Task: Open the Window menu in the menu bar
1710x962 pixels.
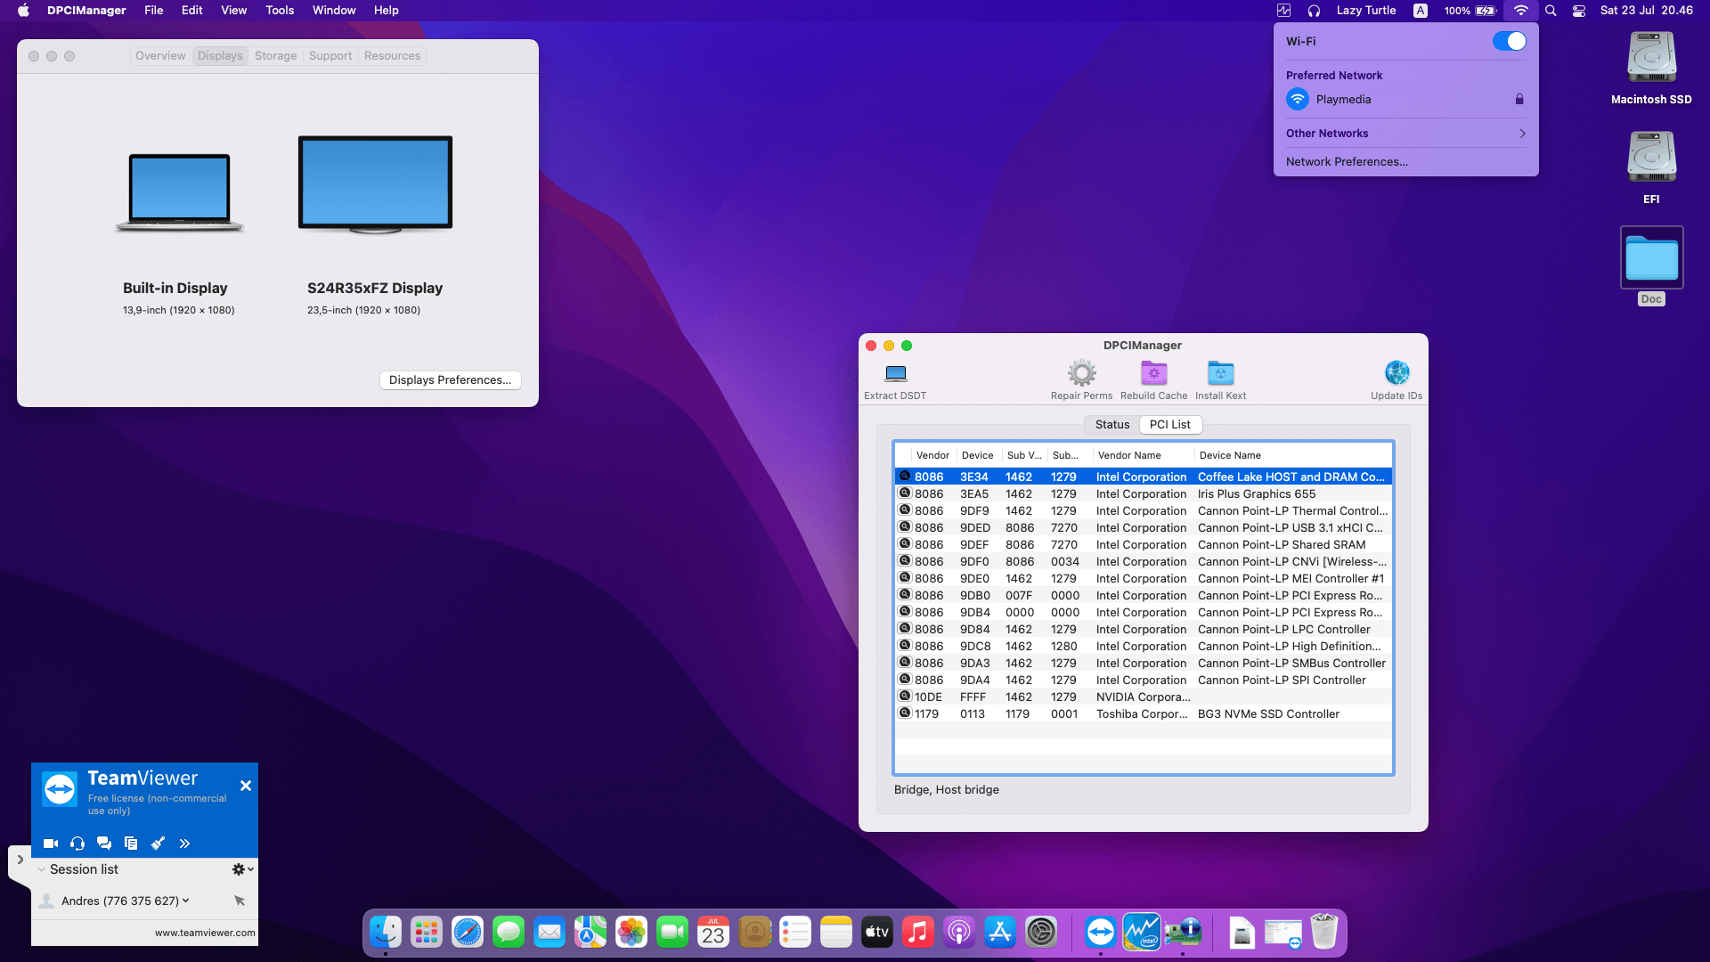Action: tap(334, 10)
